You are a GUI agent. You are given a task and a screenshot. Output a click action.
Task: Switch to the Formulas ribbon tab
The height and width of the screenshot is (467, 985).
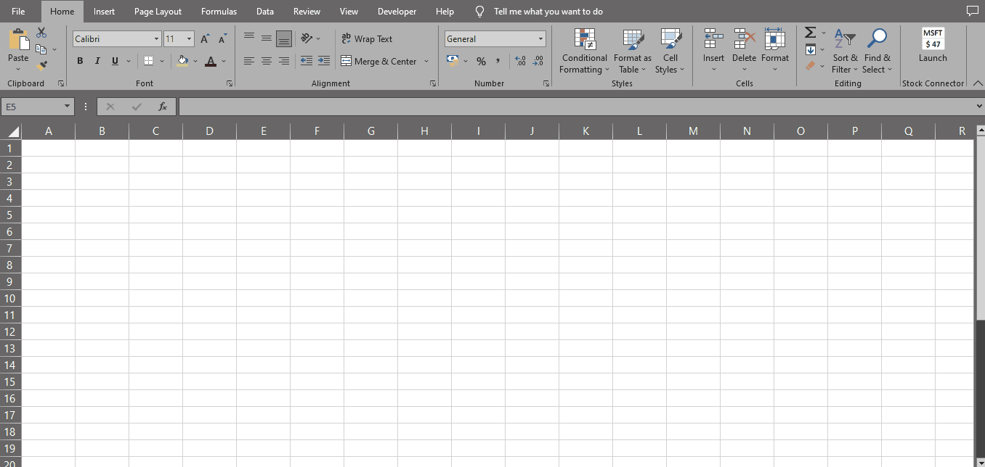click(219, 11)
